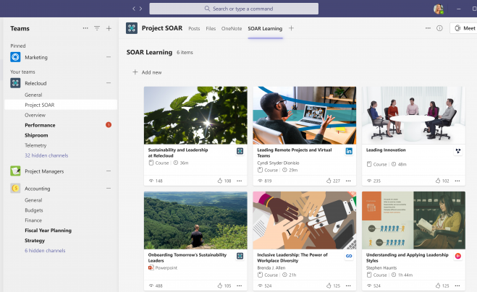
Task: Open the Sustainability and Leadership leaf thumbnail
Action: tap(195, 115)
